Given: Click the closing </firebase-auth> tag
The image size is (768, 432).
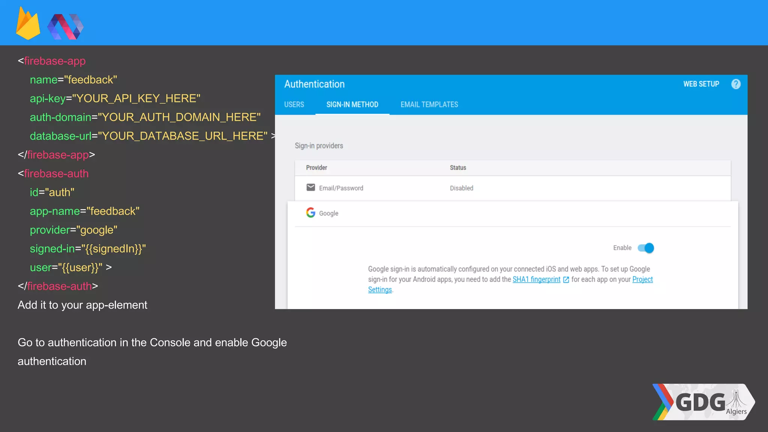Looking at the screenshot, I should click(x=58, y=286).
